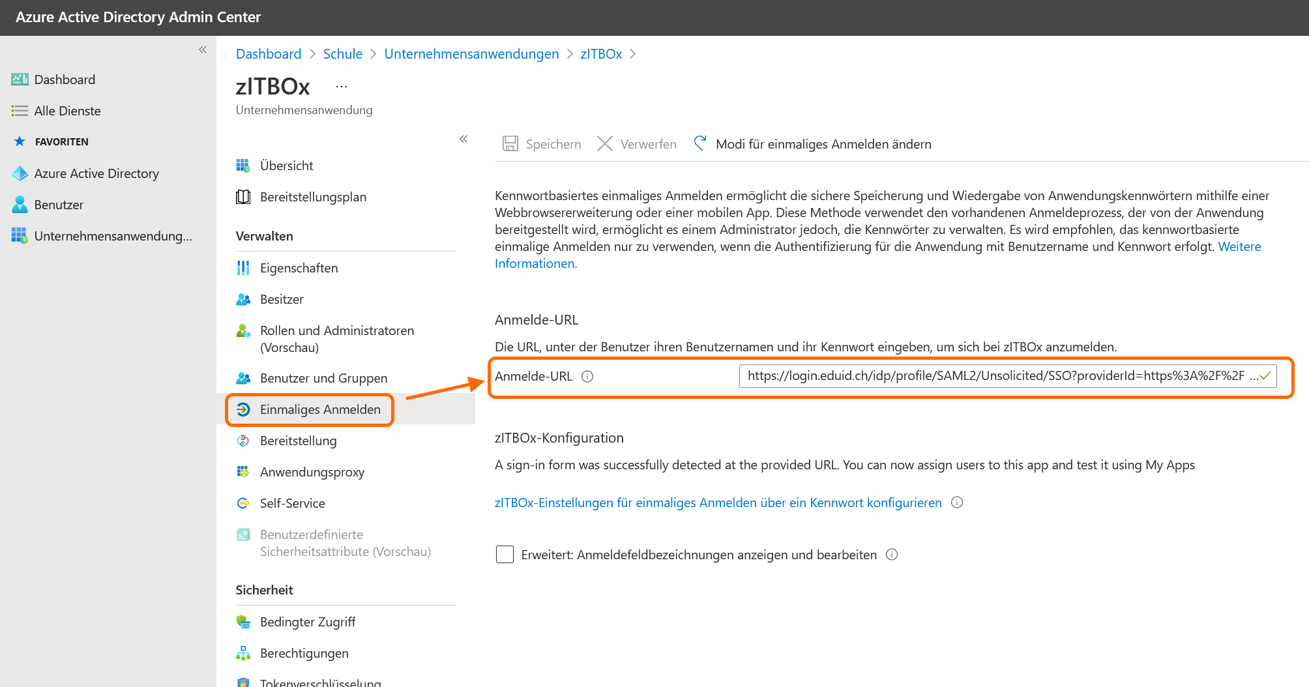Click the Weitere Informationen link

[1239, 247]
